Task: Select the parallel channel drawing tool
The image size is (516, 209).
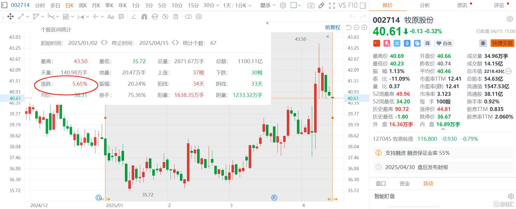Action: pyautogui.click(x=36, y=17)
